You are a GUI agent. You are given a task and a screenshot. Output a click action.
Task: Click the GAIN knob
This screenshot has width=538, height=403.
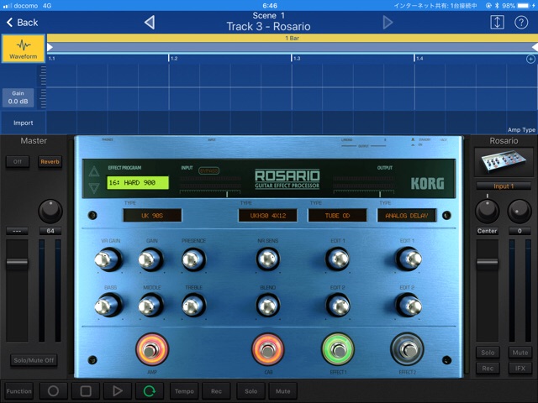pos(151,259)
